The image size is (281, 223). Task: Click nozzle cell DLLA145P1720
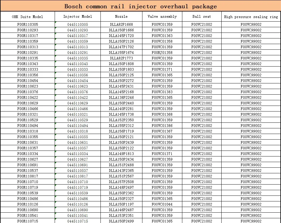(121, 36)
